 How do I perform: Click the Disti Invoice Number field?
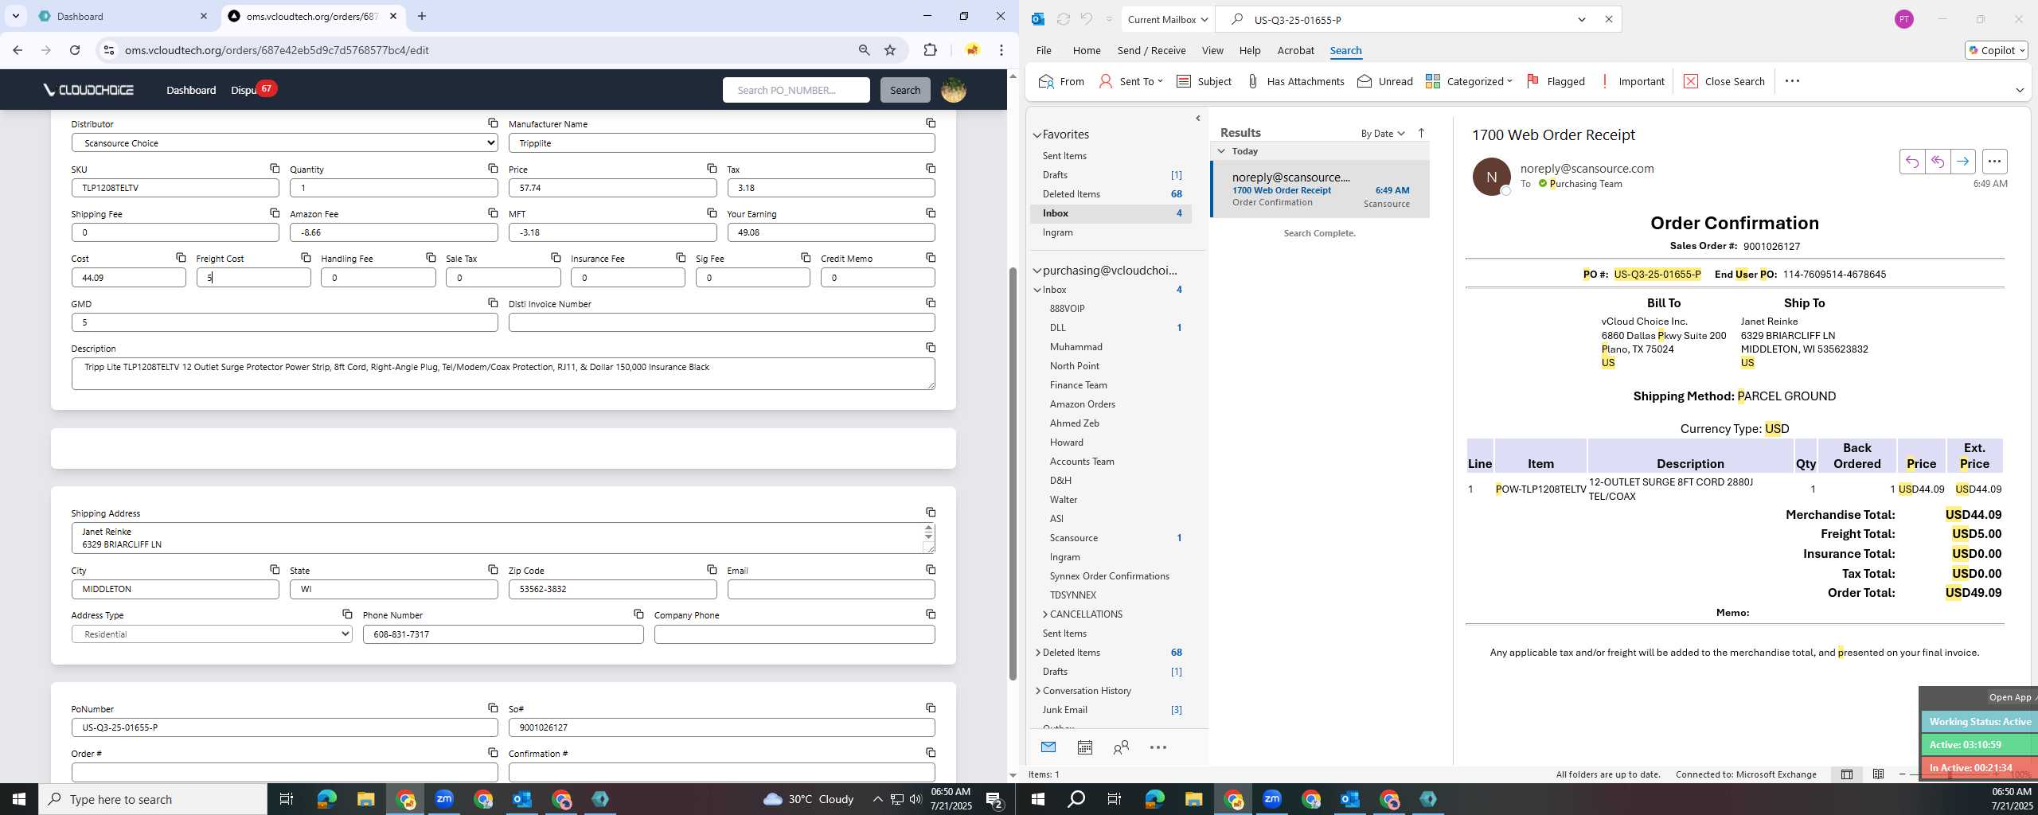721,322
